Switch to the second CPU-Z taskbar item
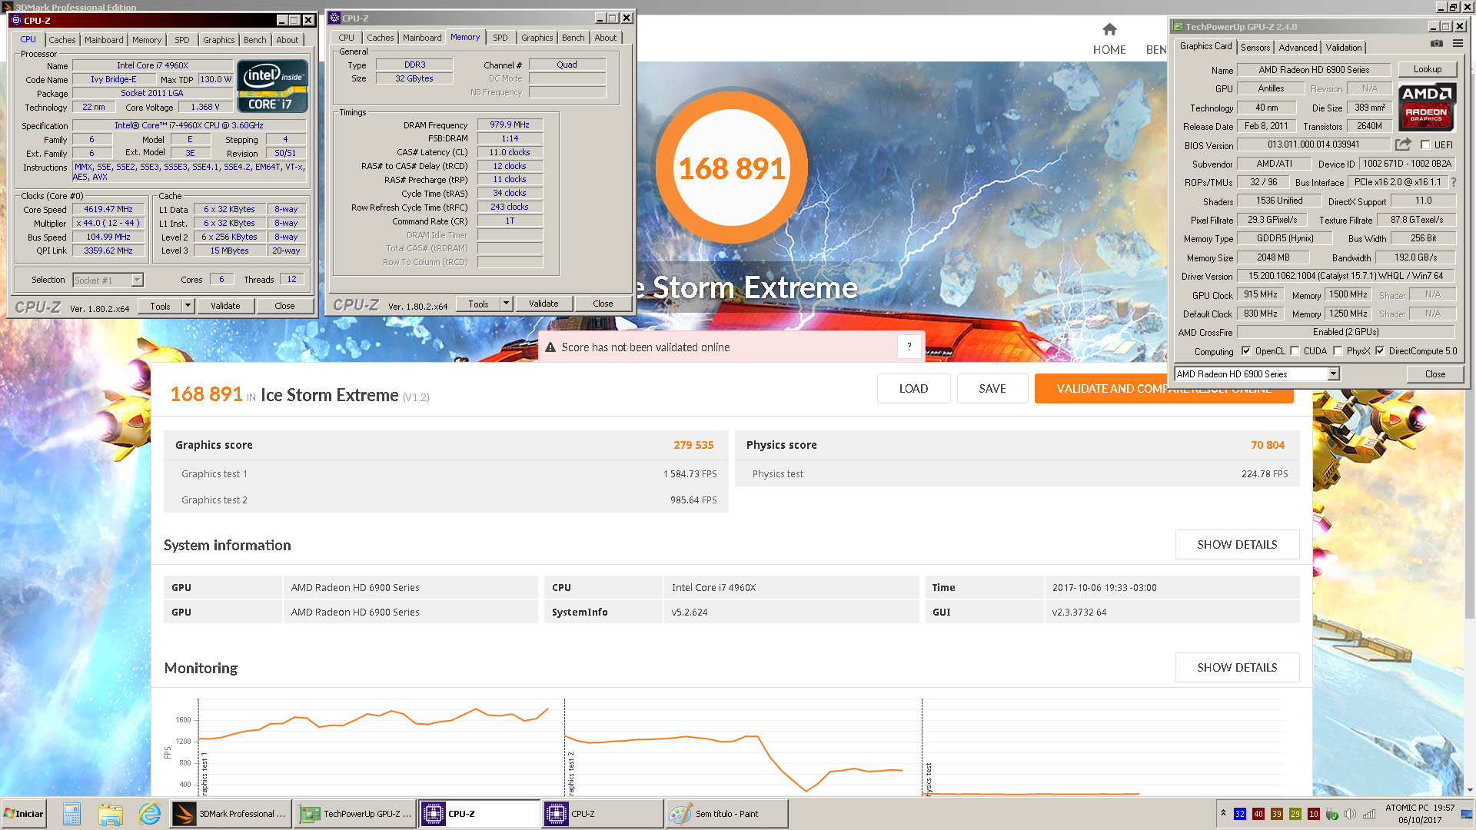1476x830 pixels. pyautogui.click(x=603, y=814)
